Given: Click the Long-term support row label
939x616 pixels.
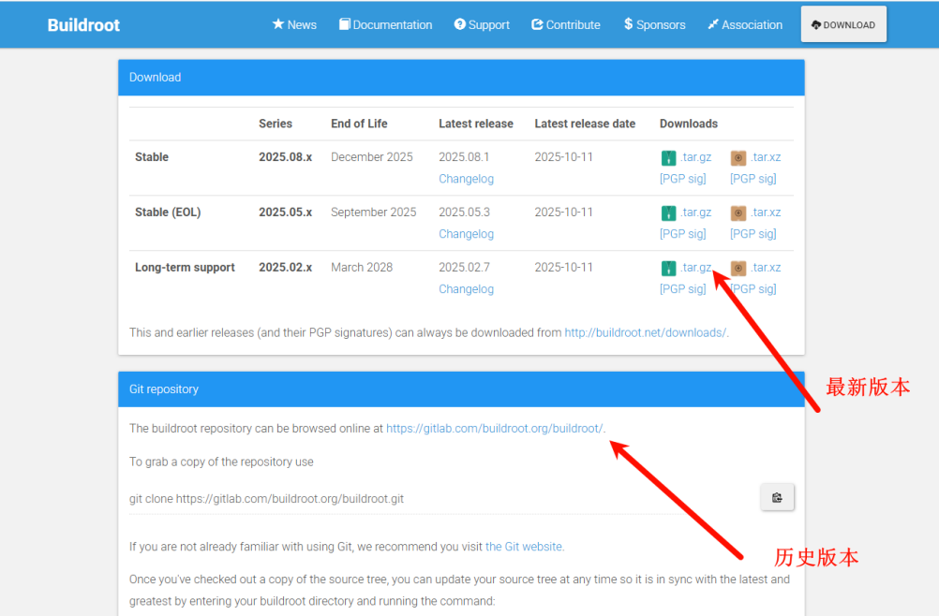Looking at the screenshot, I should (185, 268).
